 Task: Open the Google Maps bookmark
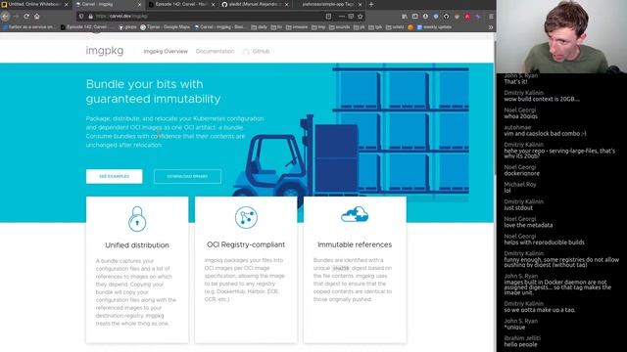[166, 27]
